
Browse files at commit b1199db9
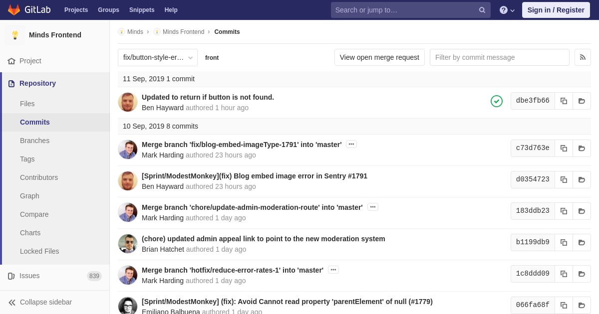click(x=582, y=242)
